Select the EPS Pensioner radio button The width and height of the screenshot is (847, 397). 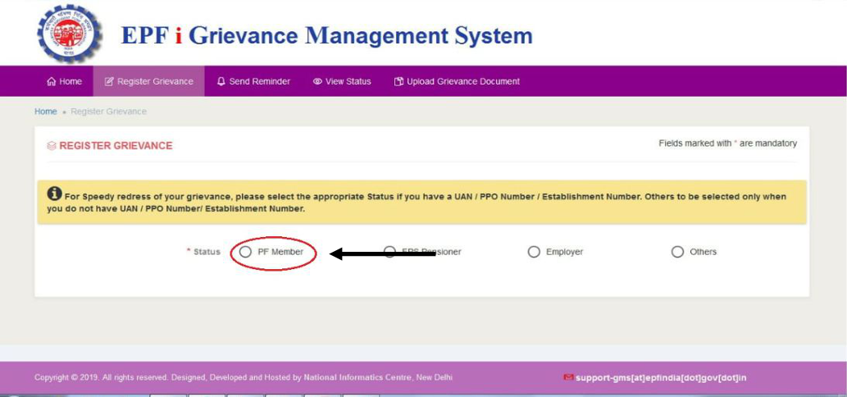click(x=390, y=252)
